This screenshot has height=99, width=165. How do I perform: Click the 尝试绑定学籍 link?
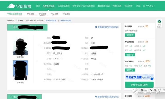(51, 20)
